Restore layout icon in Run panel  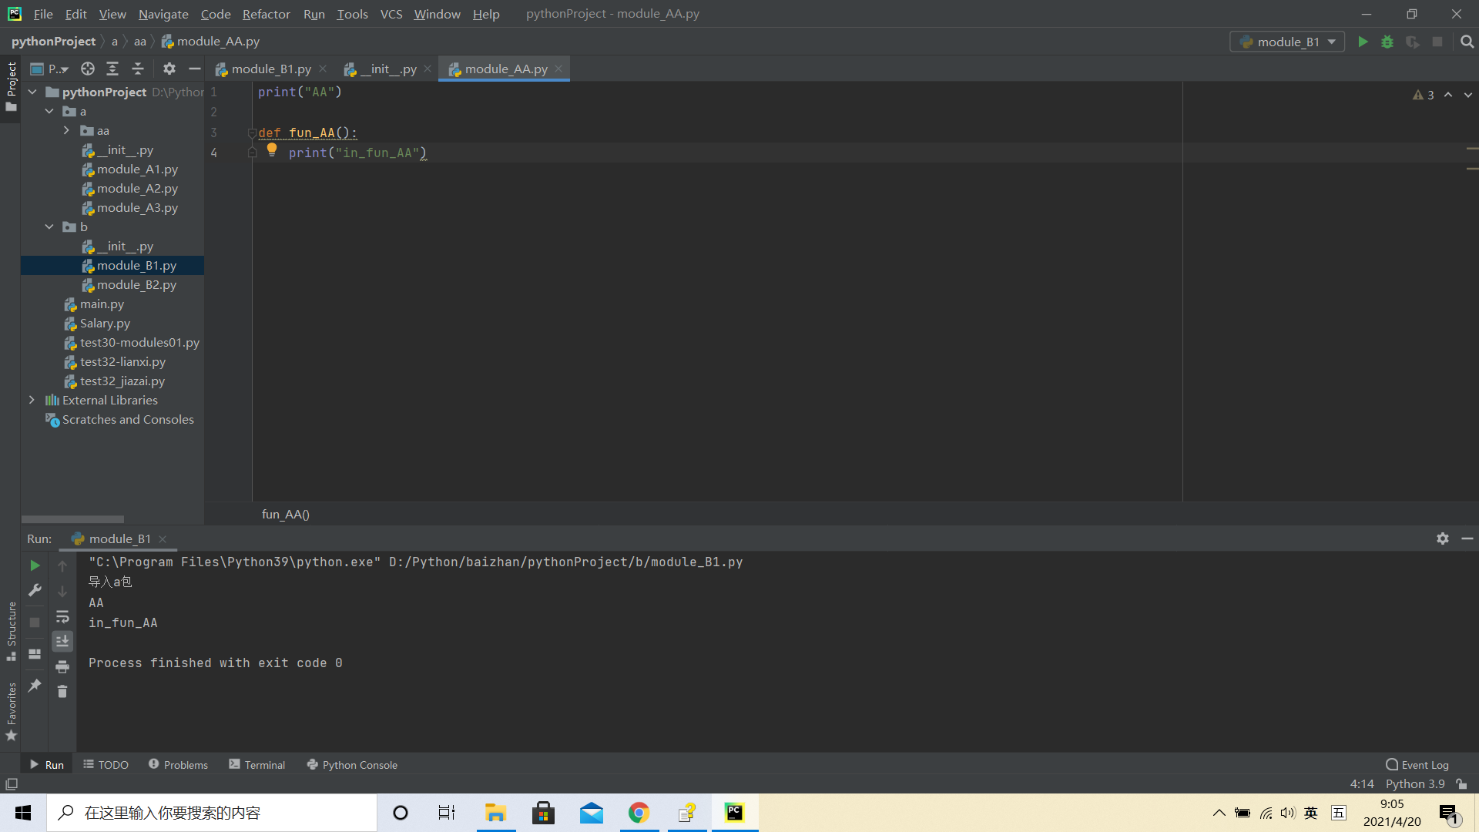tap(35, 653)
